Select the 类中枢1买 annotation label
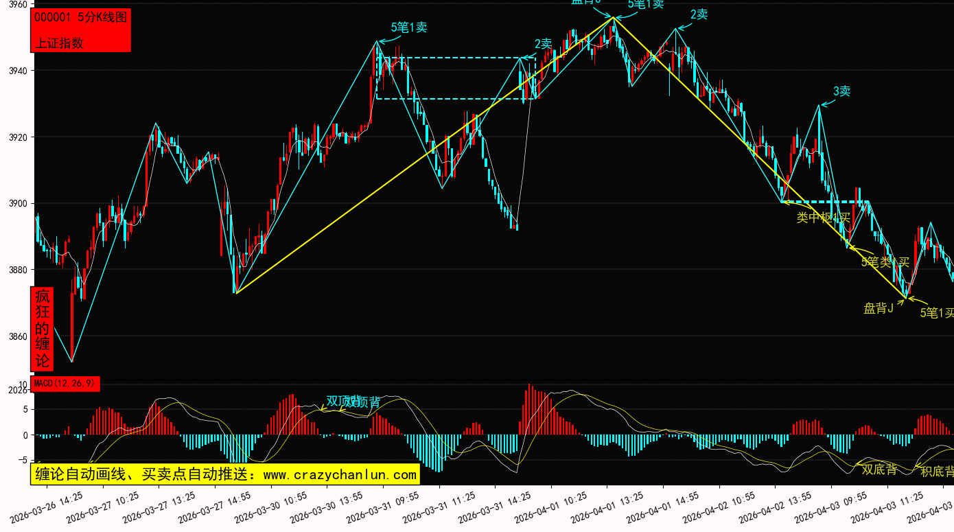The image size is (954, 532). [x=823, y=218]
